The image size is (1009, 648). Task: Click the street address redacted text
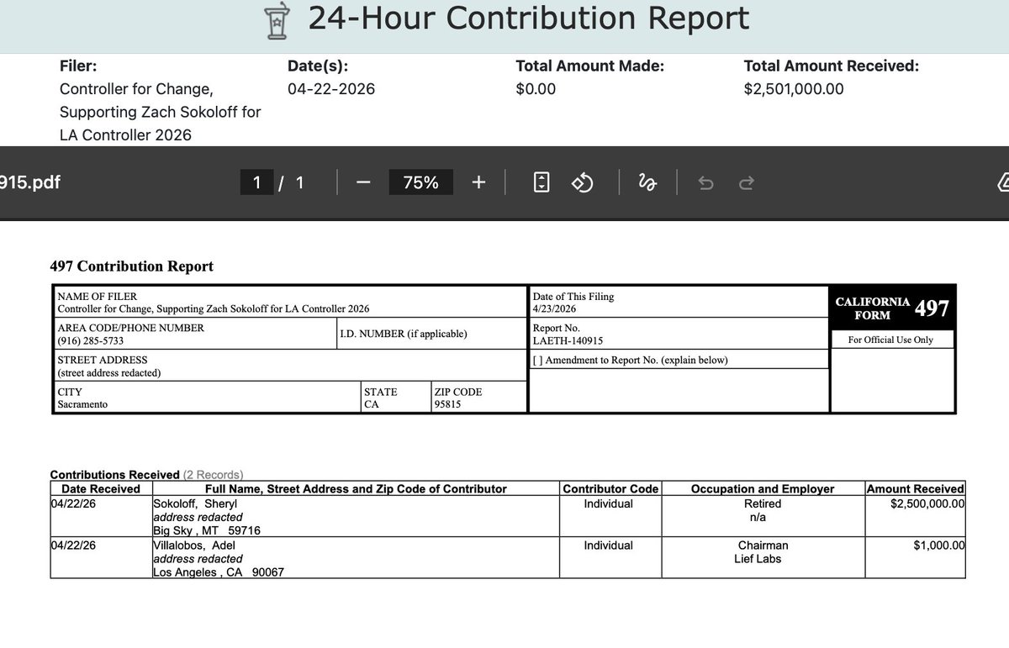click(x=108, y=372)
